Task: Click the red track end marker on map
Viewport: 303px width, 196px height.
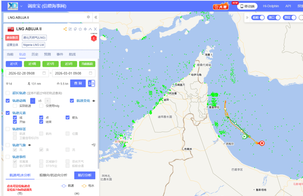Action: pyautogui.click(x=262, y=143)
